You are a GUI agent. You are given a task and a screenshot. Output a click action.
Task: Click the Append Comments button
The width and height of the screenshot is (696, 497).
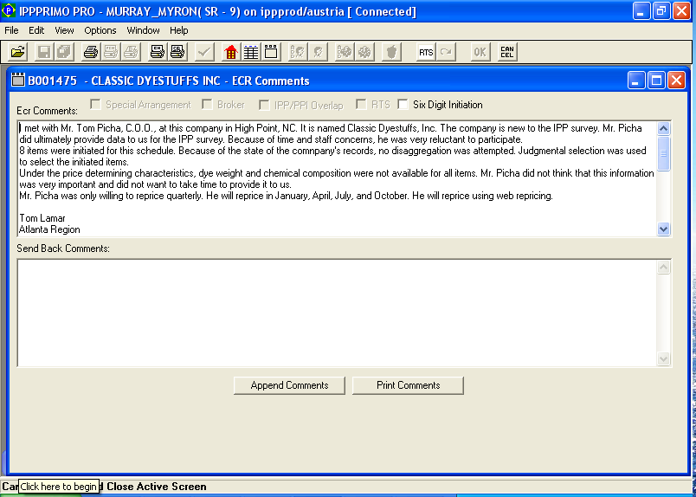click(289, 385)
